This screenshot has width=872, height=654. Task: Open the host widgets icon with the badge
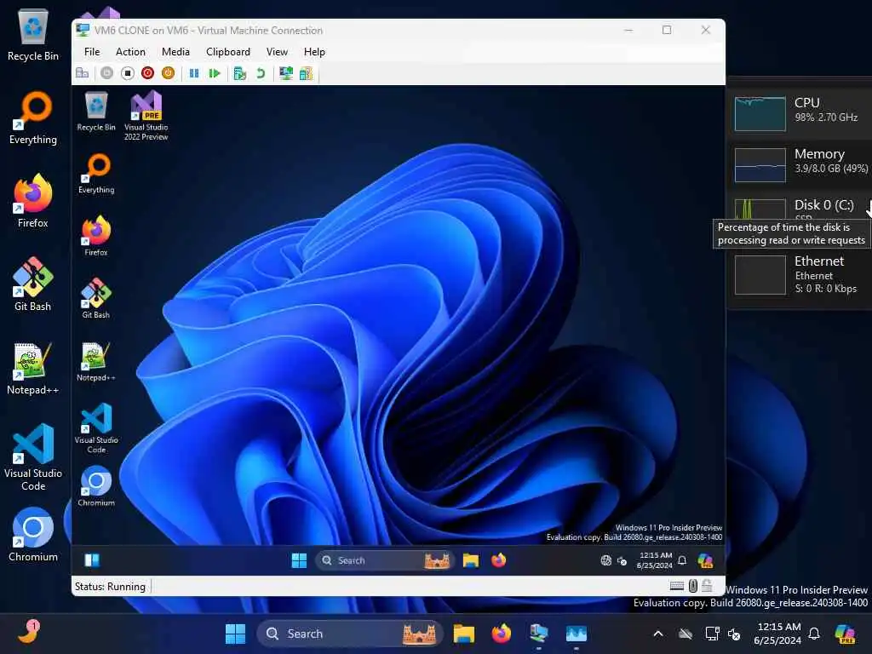click(28, 633)
